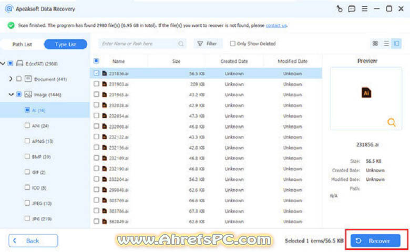
Task: Click the Document category icon
Action: [28, 79]
